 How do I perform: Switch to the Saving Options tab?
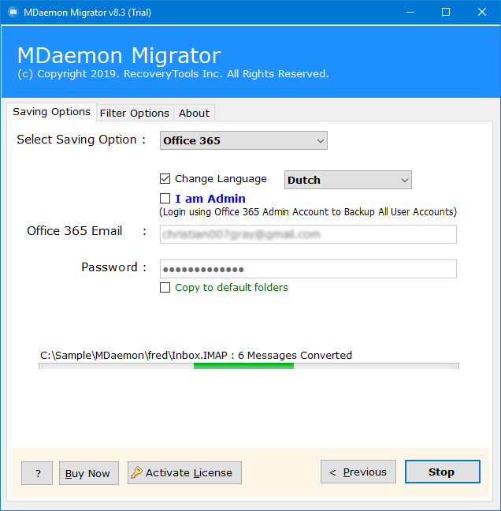tap(51, 112)
